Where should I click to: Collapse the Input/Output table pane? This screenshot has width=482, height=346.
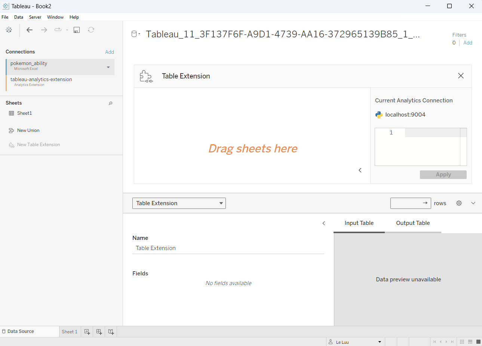click(x=324, y=223)
